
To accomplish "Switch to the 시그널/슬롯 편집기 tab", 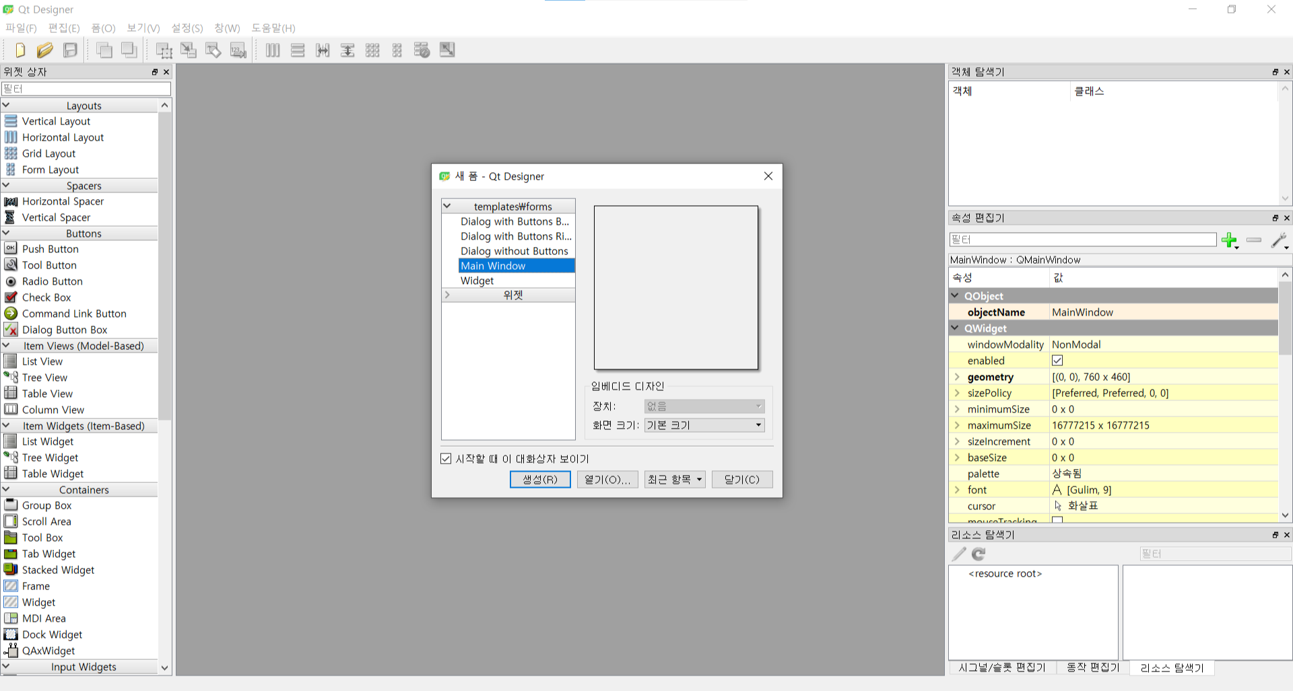I will coord(1002,667).
